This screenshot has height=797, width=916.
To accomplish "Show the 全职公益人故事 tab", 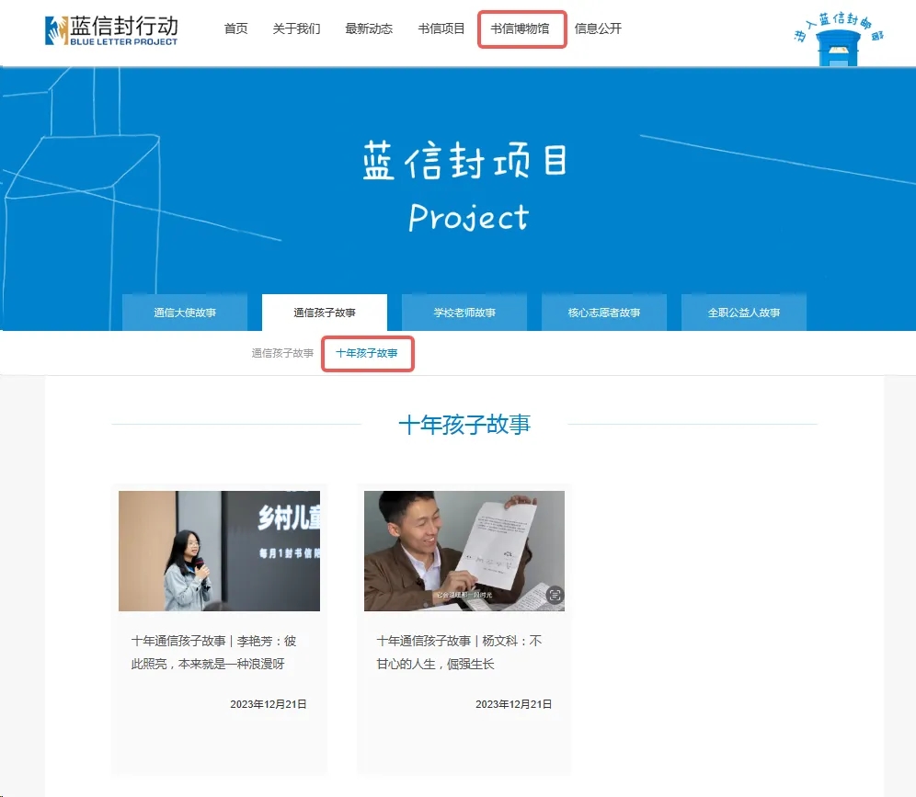I will click(744, 313).
